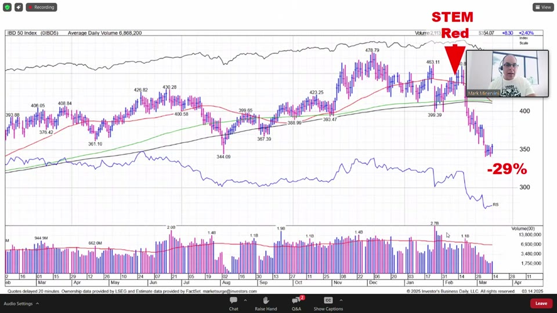Screen dimensions: 557x313
Task: Click the 393.88 price label
Action: click(x=12, y=115)
